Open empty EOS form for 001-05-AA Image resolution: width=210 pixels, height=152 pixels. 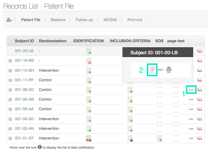tap(159, 109)
